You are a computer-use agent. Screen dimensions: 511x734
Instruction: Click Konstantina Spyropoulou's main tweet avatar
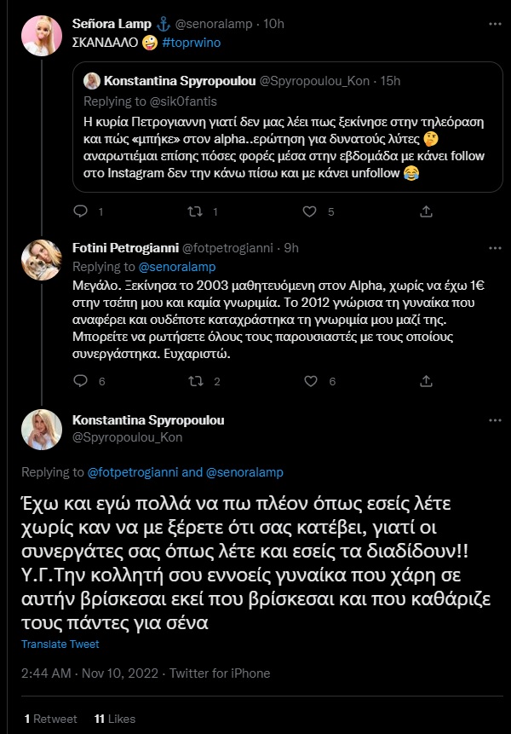(x=41, y=430)
